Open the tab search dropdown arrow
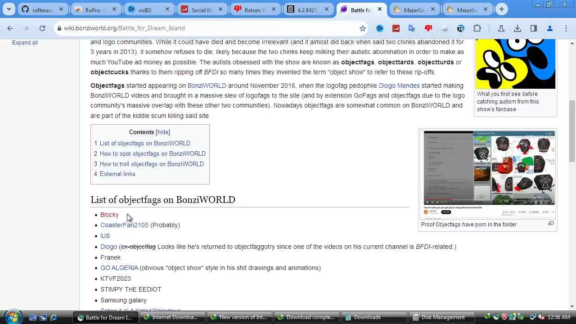Screen dimensions: 576x324 (9, 9)
